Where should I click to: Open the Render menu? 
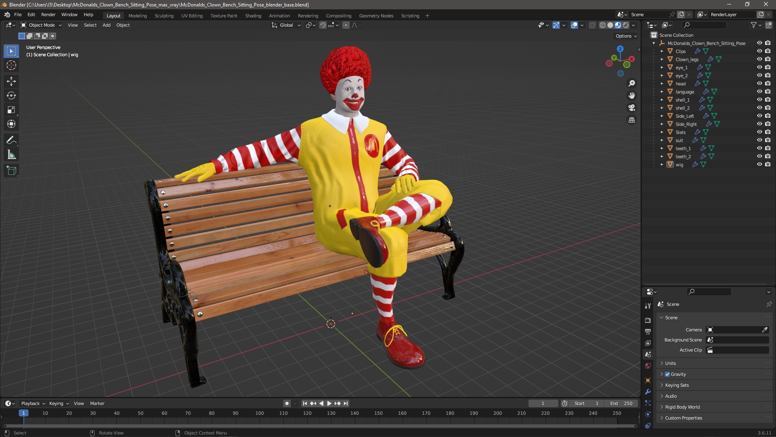pos(48,15)
